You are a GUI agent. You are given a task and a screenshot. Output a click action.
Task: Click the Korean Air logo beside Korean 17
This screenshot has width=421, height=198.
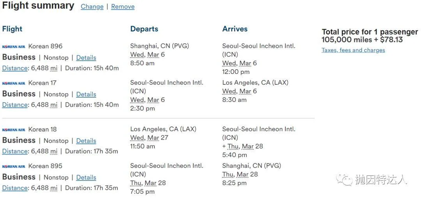click(x=14, y=83)
